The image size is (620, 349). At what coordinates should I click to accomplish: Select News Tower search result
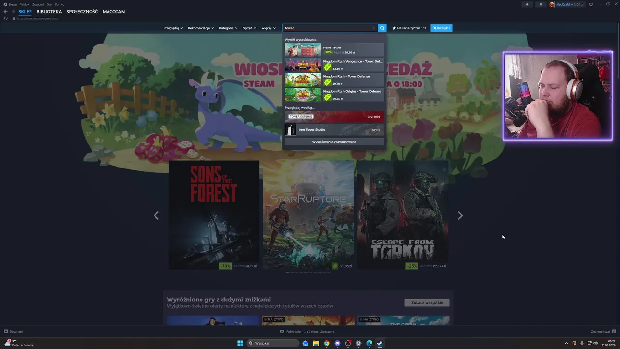pyautogui.click(x=334, y=50)
